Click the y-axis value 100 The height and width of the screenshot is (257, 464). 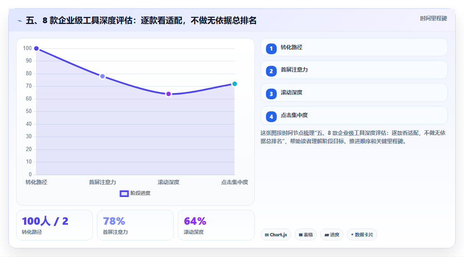(27, 48)
